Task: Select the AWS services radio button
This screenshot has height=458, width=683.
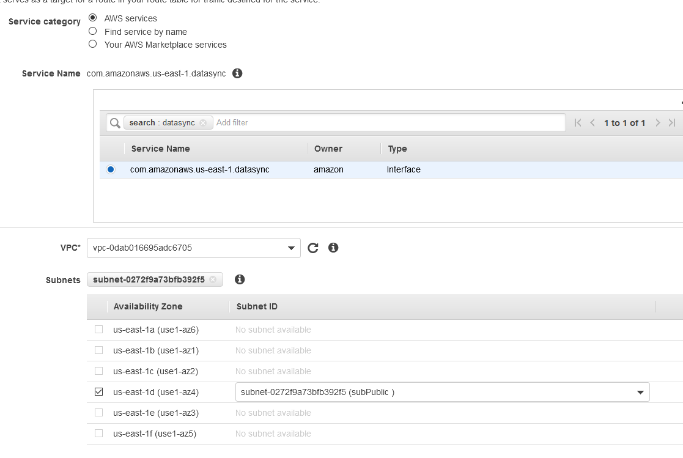Action: 92,18
